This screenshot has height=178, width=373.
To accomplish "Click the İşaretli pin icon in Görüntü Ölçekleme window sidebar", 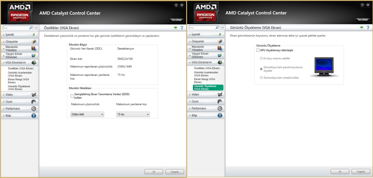I will [220, 34].
